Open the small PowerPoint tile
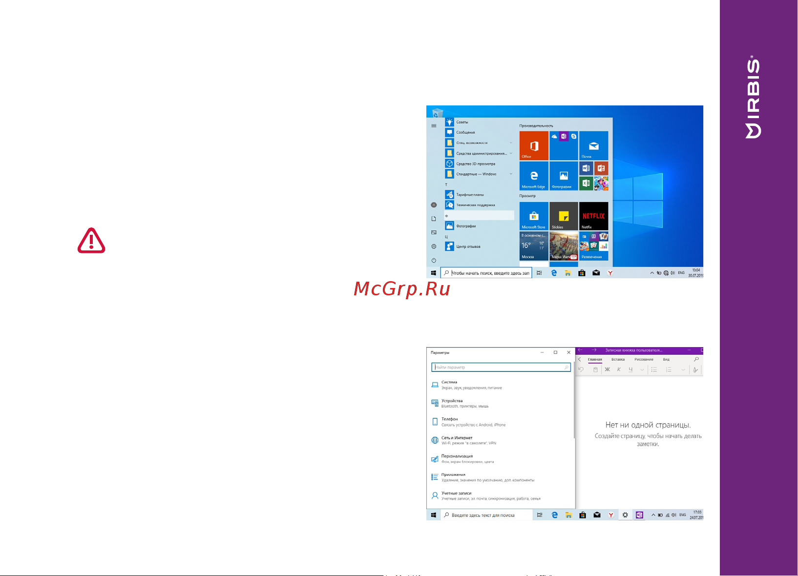Screen dimensions: 798x576 coord(601,168)
